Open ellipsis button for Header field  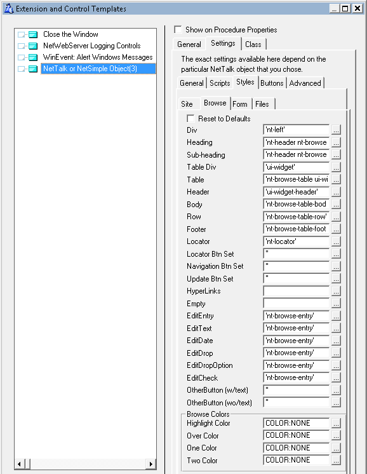[336, 192]
